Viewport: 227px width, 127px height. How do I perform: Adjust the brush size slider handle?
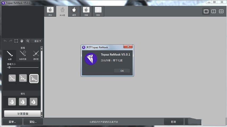[9, 67]
